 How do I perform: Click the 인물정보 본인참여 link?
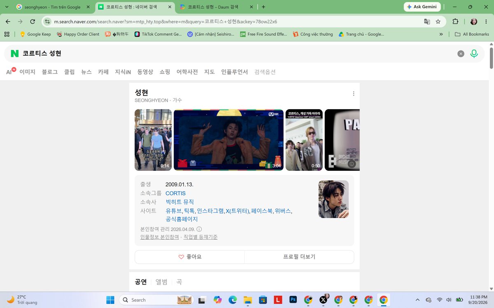tap(160, 237)
